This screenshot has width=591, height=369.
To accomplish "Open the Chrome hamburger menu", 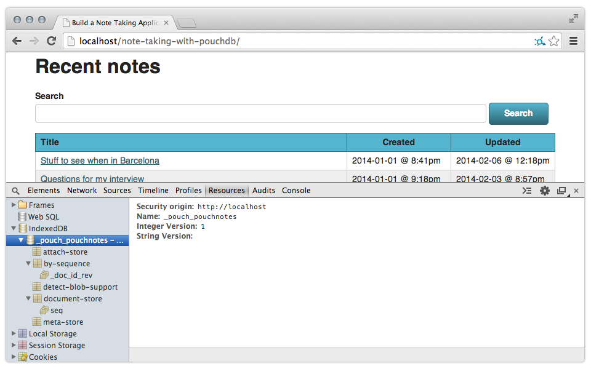I will point(573,41).
